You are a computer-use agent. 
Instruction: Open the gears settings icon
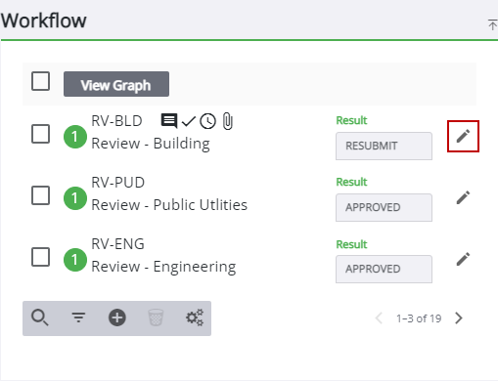point(195,317)
